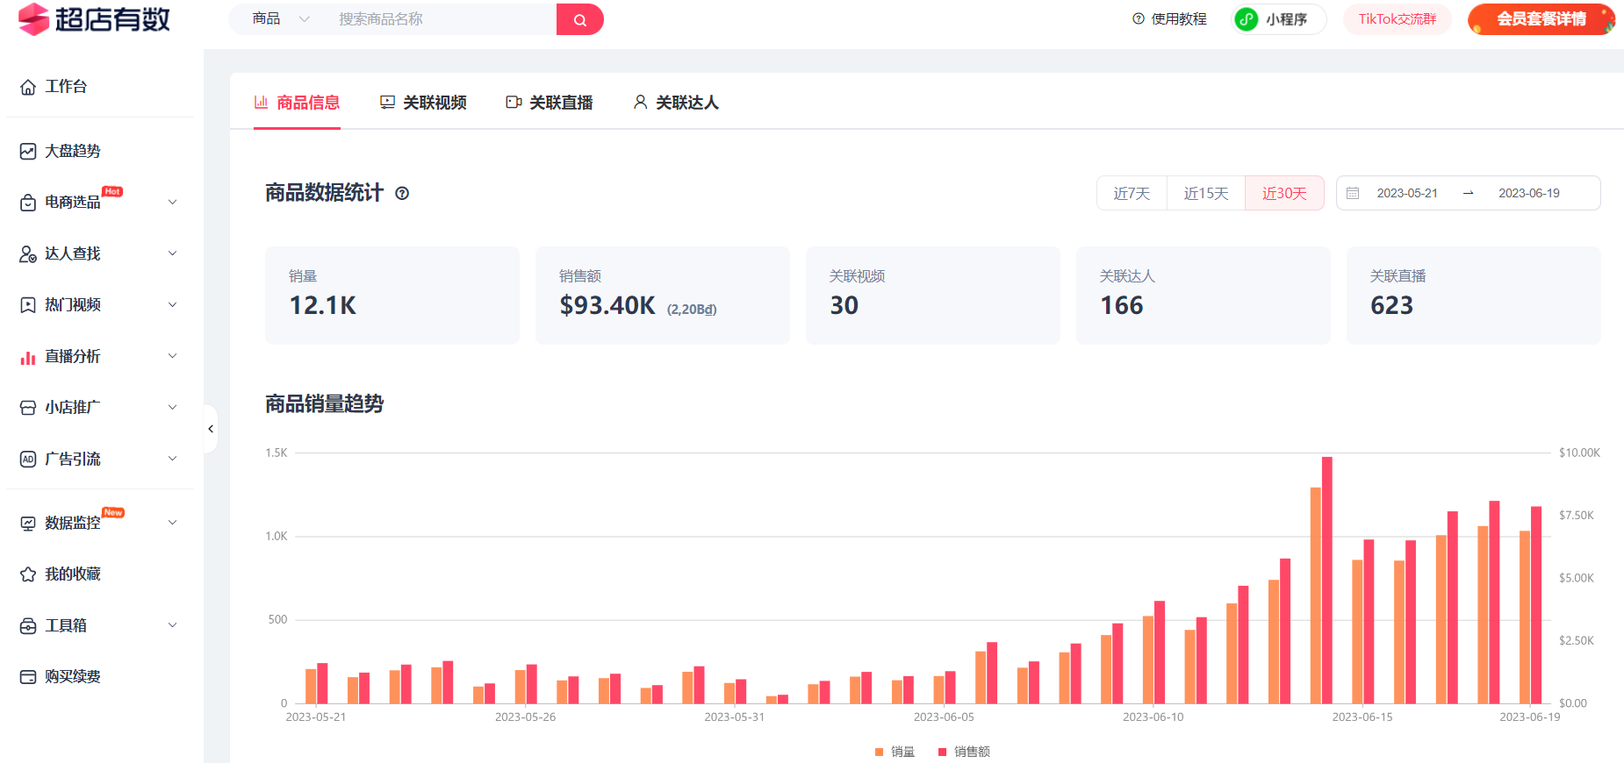The image size is (1624, 763).
Task: Switch to the 关联视频 tab
Action: (423, 103)
